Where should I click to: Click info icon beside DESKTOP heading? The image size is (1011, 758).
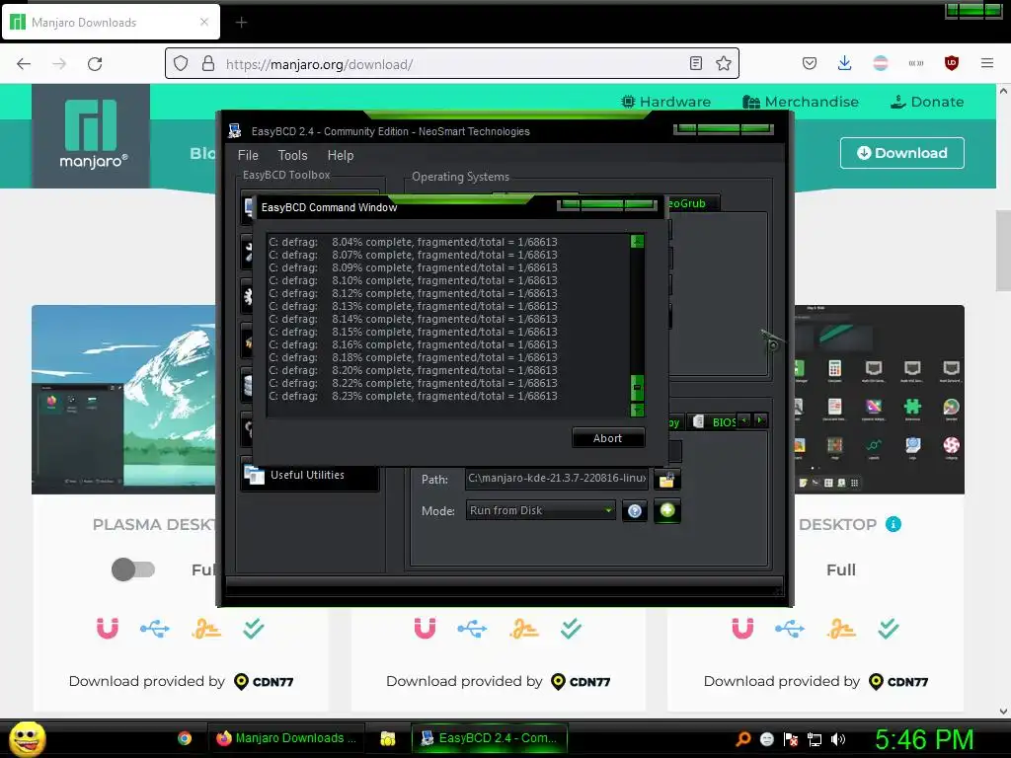[x=893, y=525]
